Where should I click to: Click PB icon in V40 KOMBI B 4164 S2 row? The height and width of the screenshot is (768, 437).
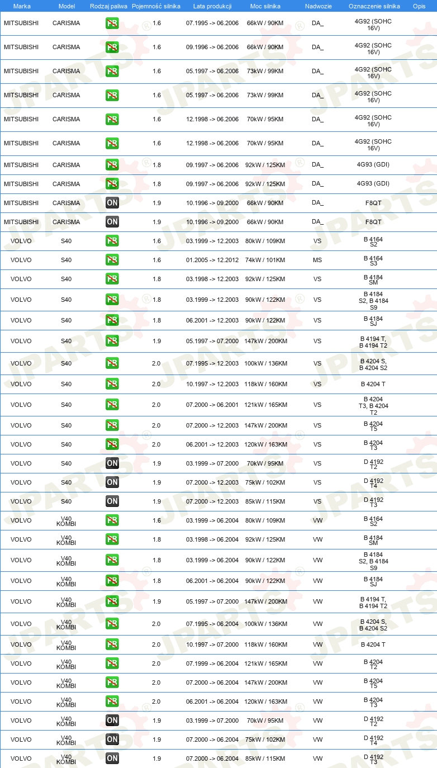112,520
